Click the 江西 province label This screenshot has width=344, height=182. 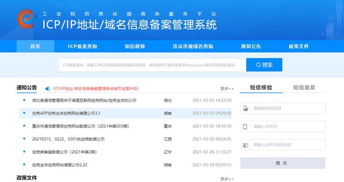pyautogui.click(x=168, y=139)
